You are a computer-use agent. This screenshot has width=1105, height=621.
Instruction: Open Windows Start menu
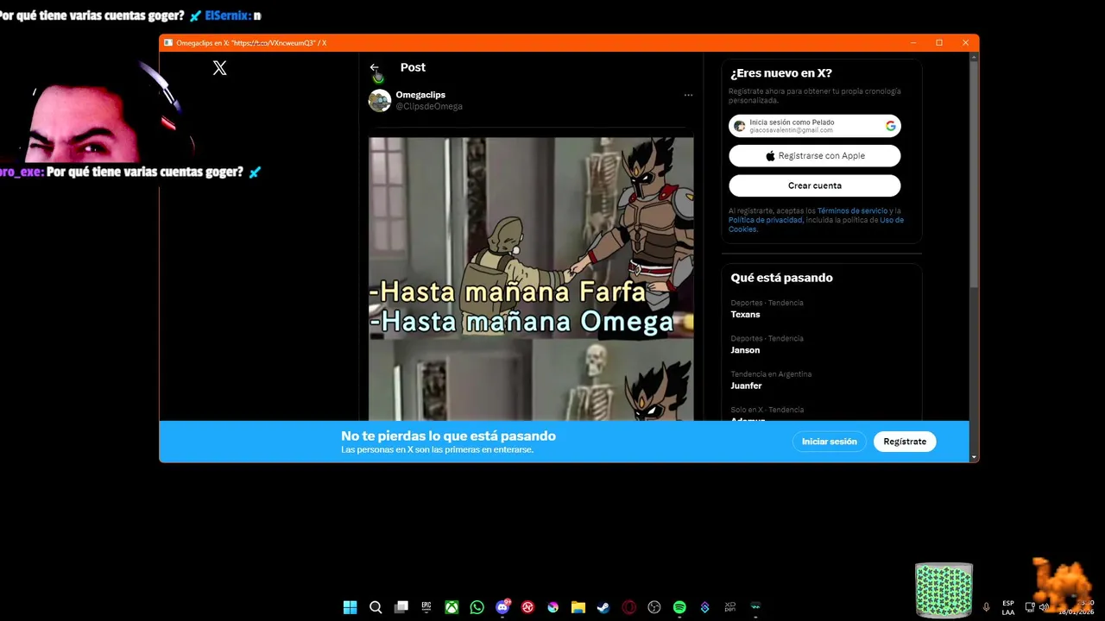(350, 607)
